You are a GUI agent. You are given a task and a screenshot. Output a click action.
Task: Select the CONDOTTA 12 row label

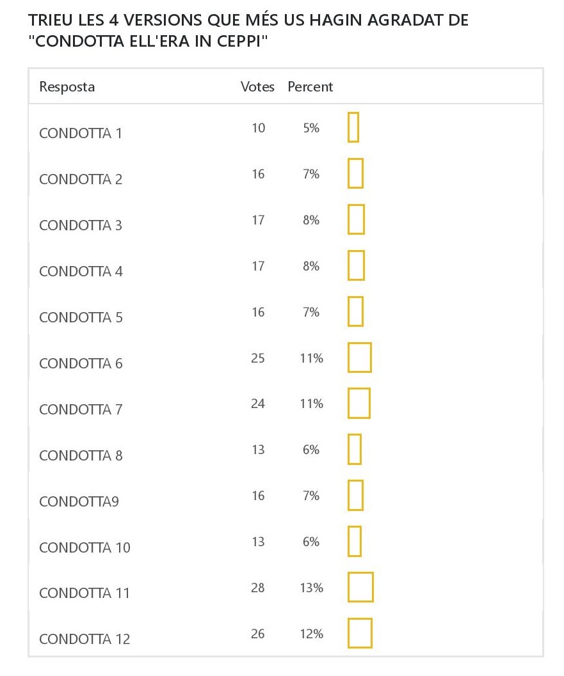pyautogui.click(x=85, y=640)
